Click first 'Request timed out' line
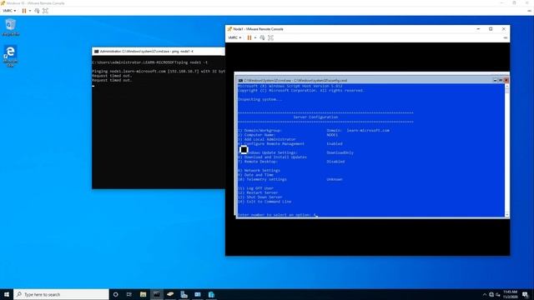 coord(112,76)
